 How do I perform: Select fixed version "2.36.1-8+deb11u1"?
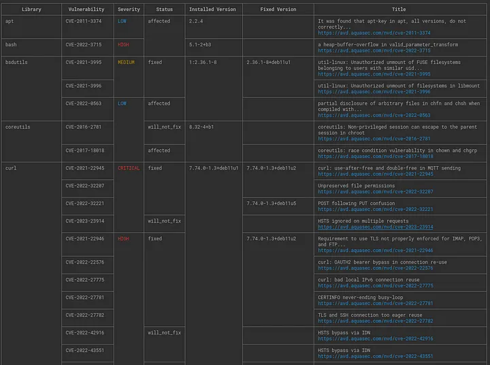[x=268, y=62]
